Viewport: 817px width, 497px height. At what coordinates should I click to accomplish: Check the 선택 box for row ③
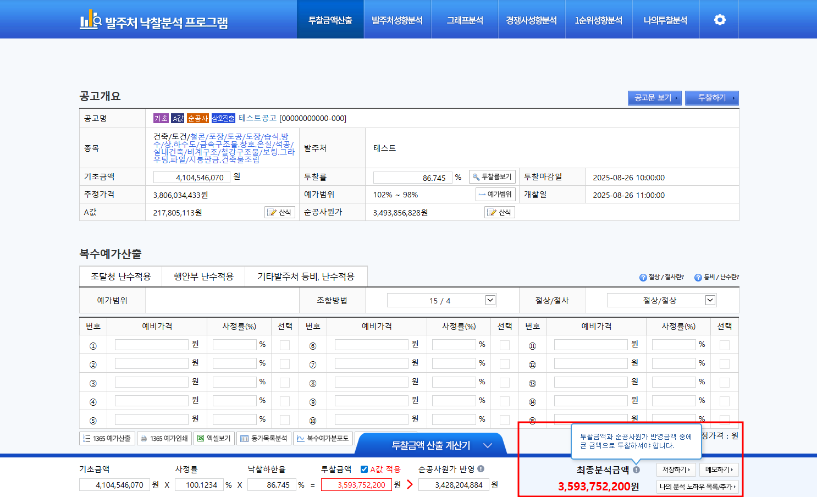click(285, 383)
